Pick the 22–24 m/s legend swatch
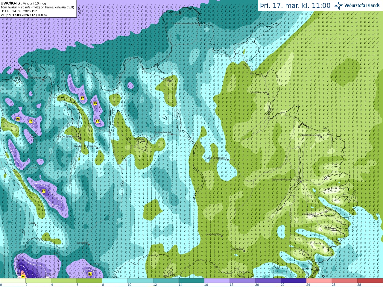 coord(294,281)
